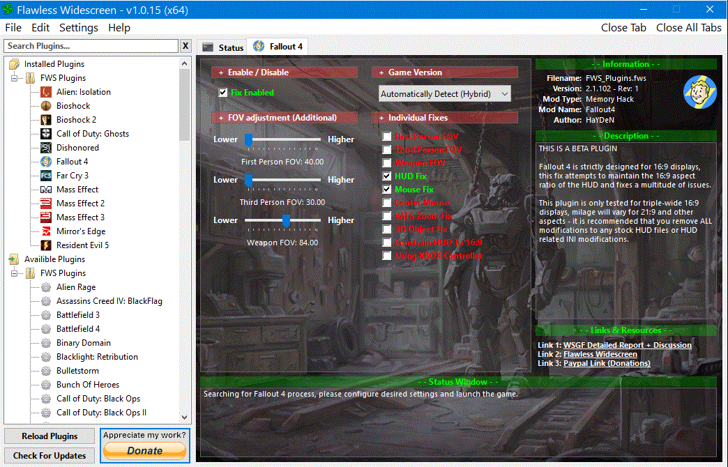Click the Installed Plugins folder icon

point(14,64)
